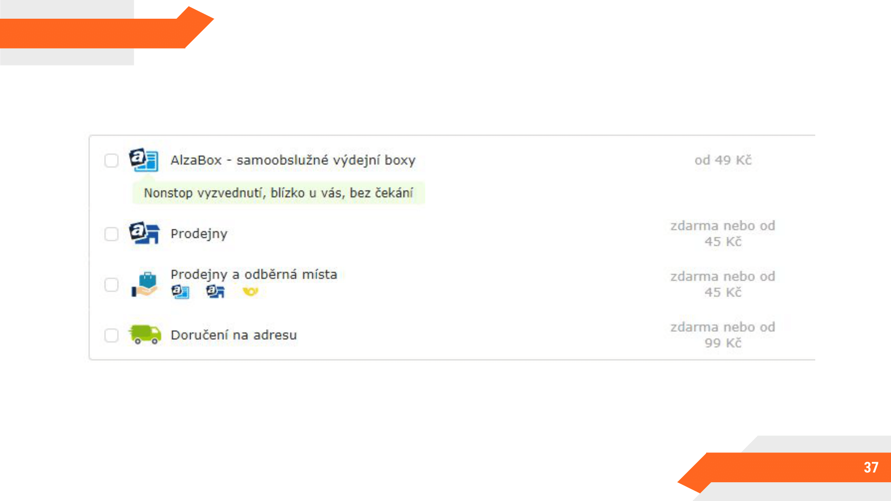
Task: Click the green Nonstop vyzvednutí tooltip
Action: tap(278, 193)
